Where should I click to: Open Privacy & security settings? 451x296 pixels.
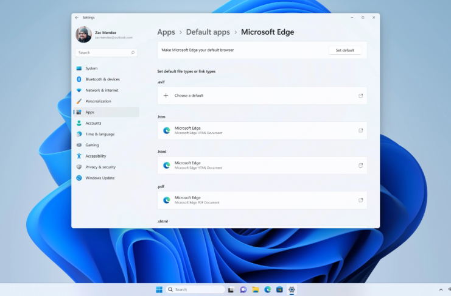[107, 167]
